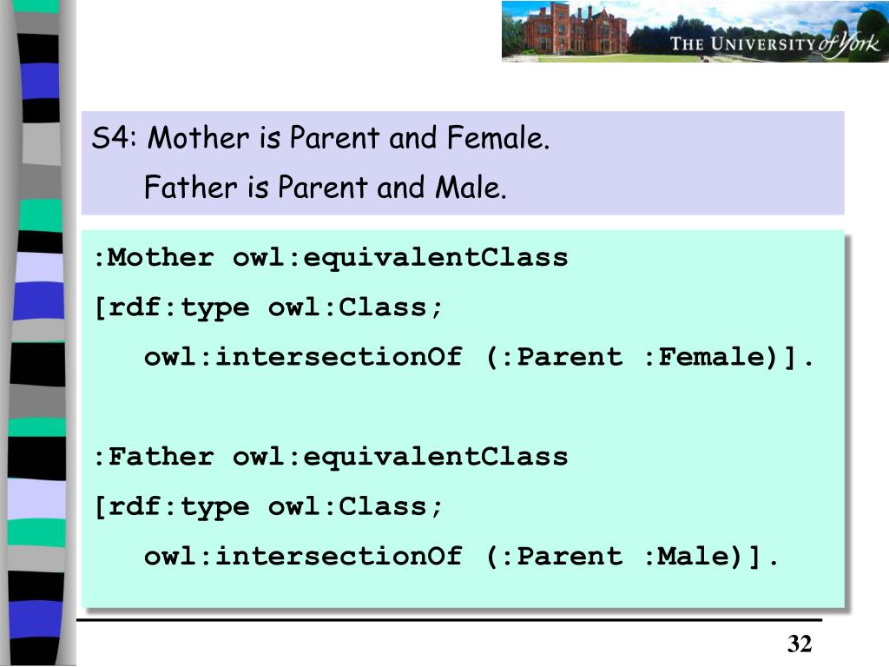Click 'owl:equivalentClass' after :Mother

pos(400,259)
